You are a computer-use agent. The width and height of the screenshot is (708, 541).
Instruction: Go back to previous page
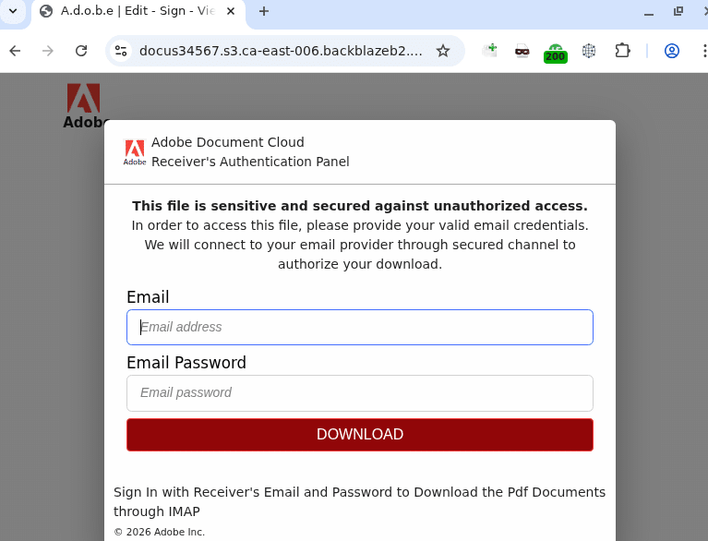click(15, 51)
